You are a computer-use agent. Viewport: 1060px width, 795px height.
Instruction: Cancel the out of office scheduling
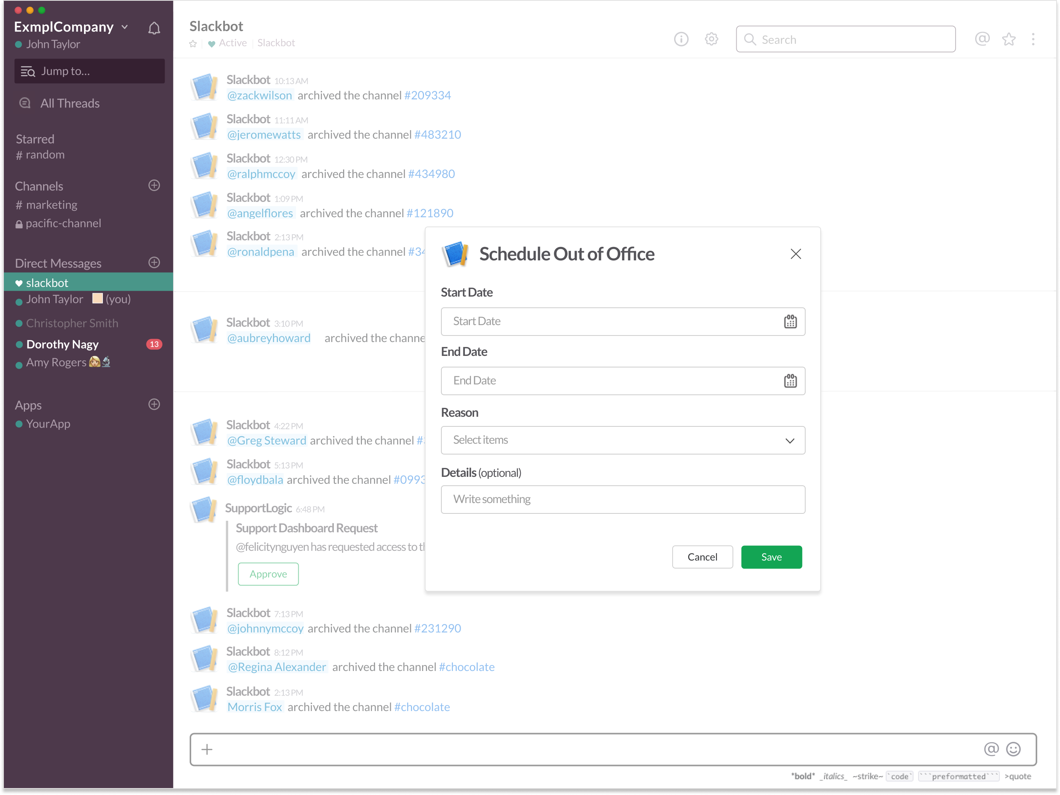tap(703, 557)
